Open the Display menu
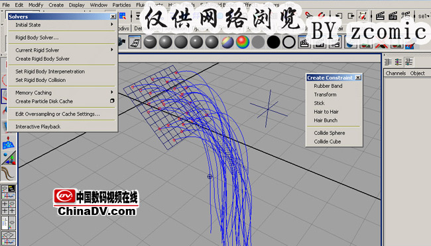The height and width of the screenshot is (246, 431). [76, 5]
